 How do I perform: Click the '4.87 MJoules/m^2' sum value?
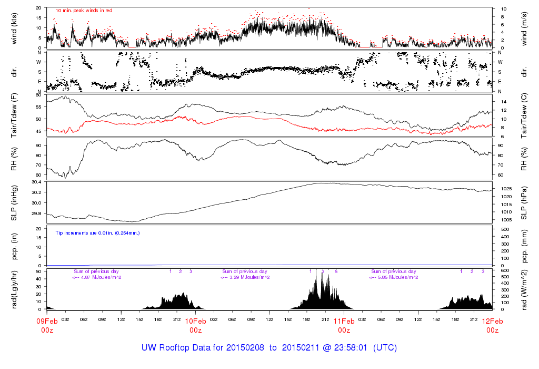tap(101, 277)
